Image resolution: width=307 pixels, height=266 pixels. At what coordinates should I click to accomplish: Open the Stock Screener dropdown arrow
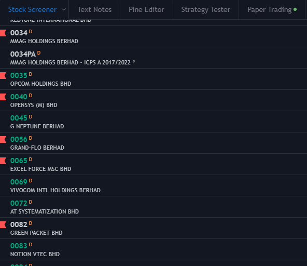pos(64,9)
